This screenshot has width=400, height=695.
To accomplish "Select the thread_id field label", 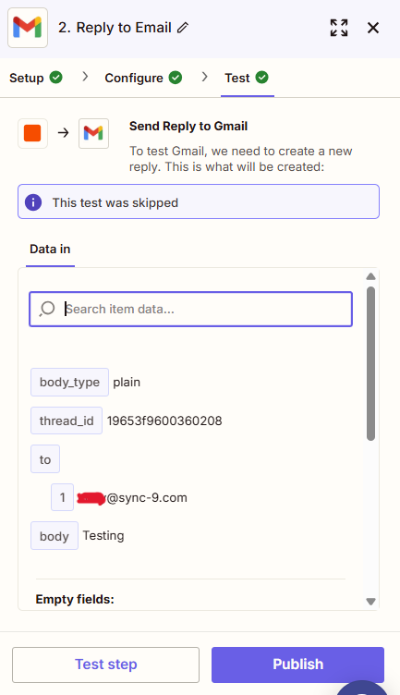I will (x=67, y=421).
